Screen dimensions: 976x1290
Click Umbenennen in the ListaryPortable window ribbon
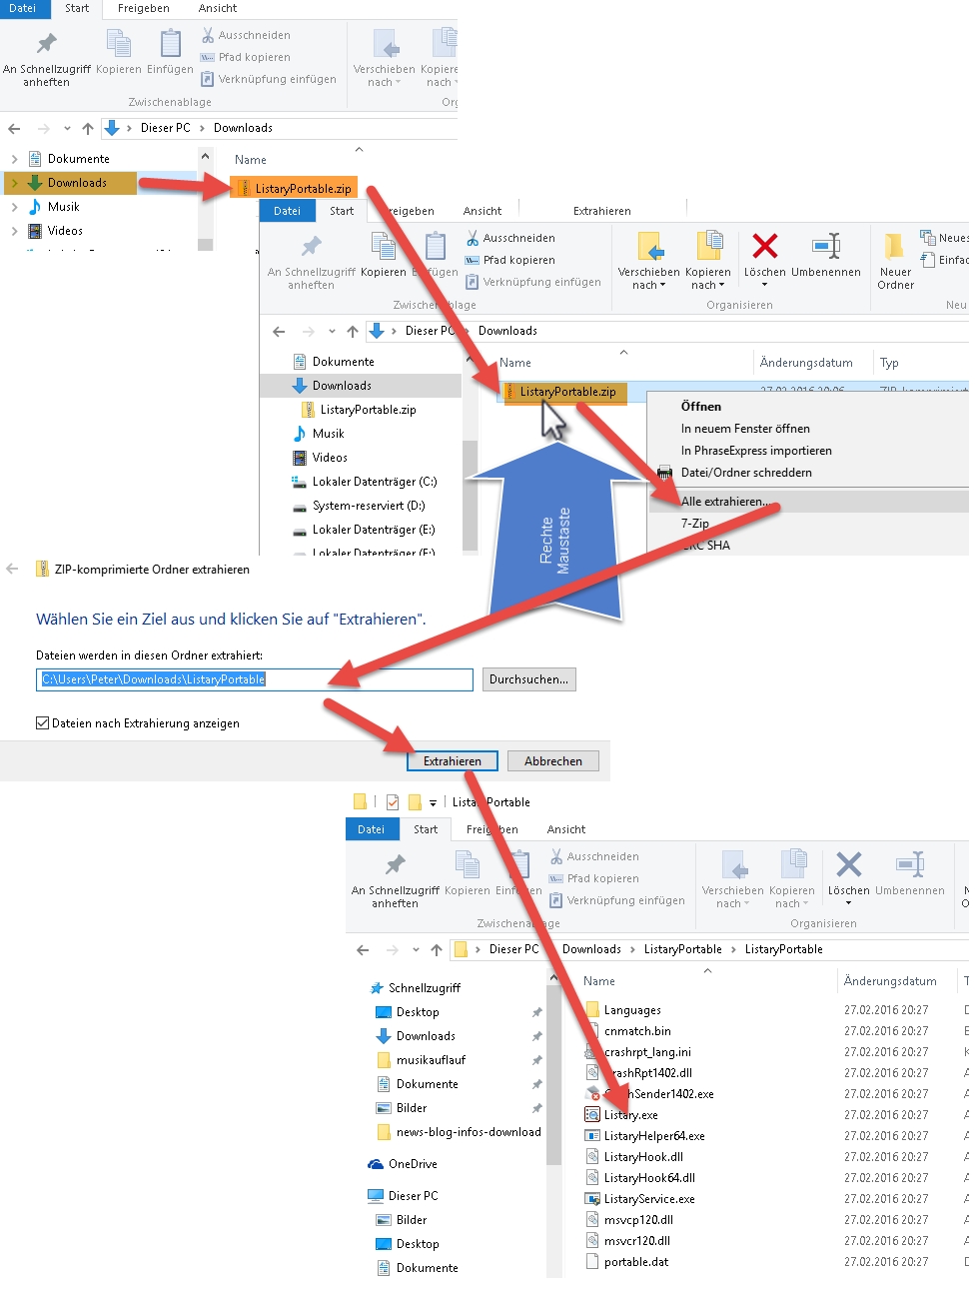[x=910, y=871]
